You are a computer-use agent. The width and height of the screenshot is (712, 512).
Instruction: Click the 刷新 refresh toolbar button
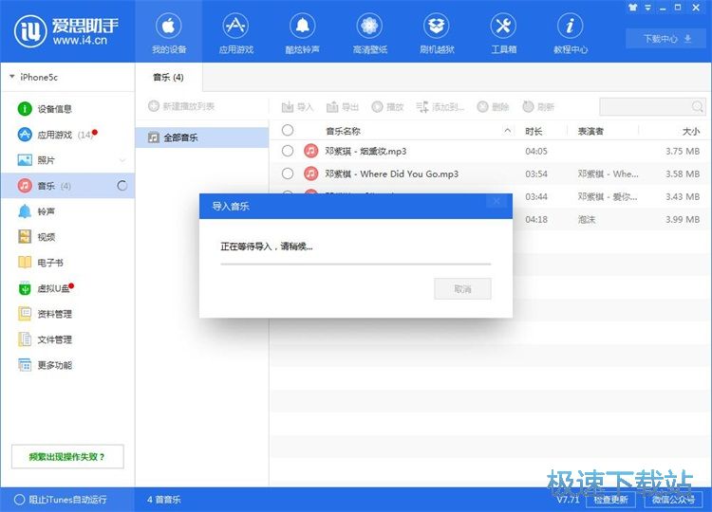(x=538, y=107)
